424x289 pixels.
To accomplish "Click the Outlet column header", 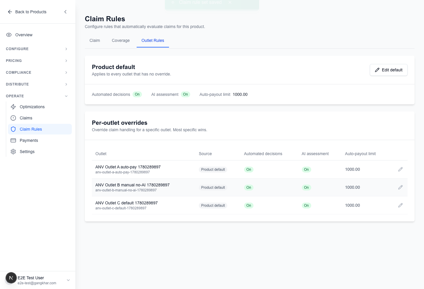I will pyautogui.click(x=101, y=154).
